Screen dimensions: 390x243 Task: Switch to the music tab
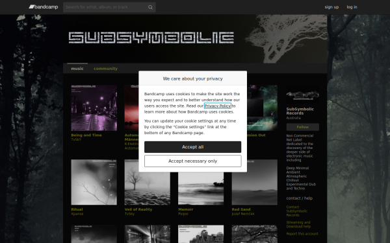[77, 69]
